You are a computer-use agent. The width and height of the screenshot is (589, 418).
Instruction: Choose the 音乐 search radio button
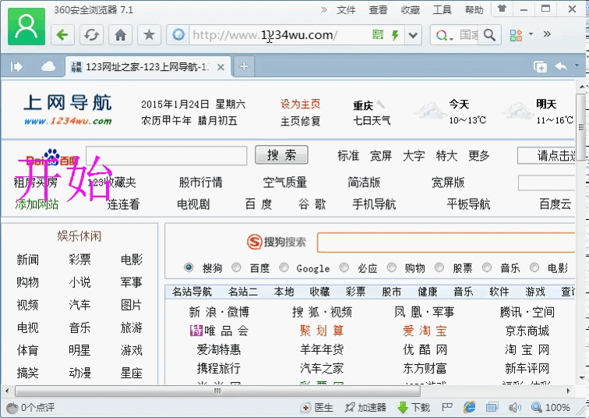point(487,267)
